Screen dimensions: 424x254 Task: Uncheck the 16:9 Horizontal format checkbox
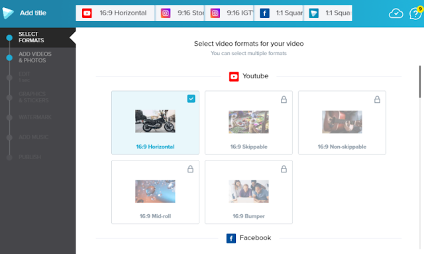pyautogui.click(x=191, y=99)
